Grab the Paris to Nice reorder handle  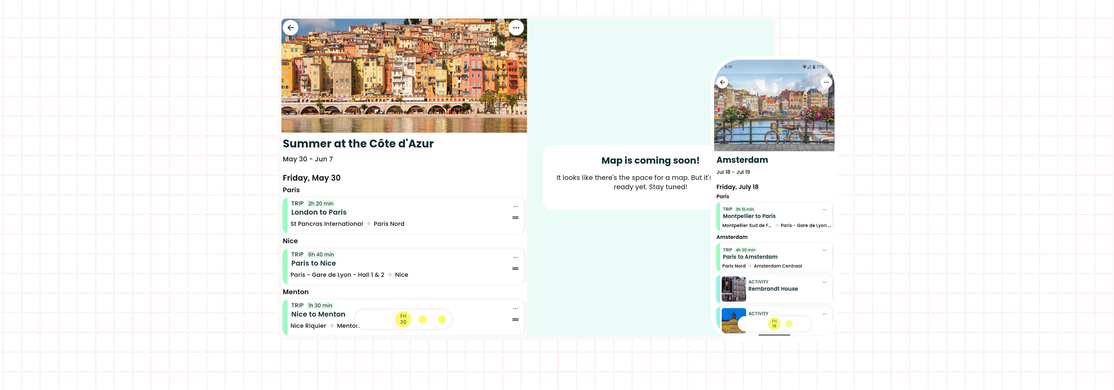tap(515, 269)
